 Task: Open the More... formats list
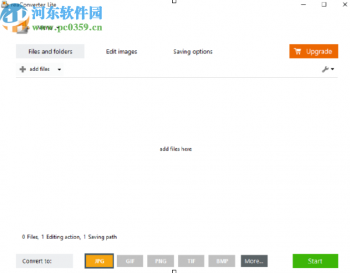click(x=254, y=261)
